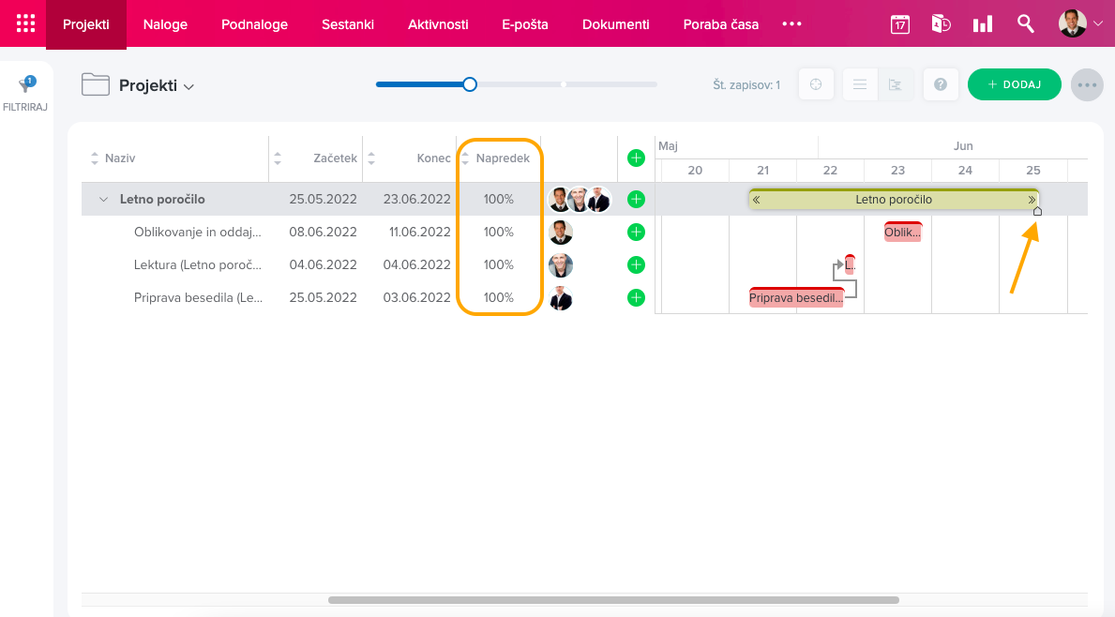
Task: Open the Filtriraj filter funnel
Action: click(x=25, y=86)
